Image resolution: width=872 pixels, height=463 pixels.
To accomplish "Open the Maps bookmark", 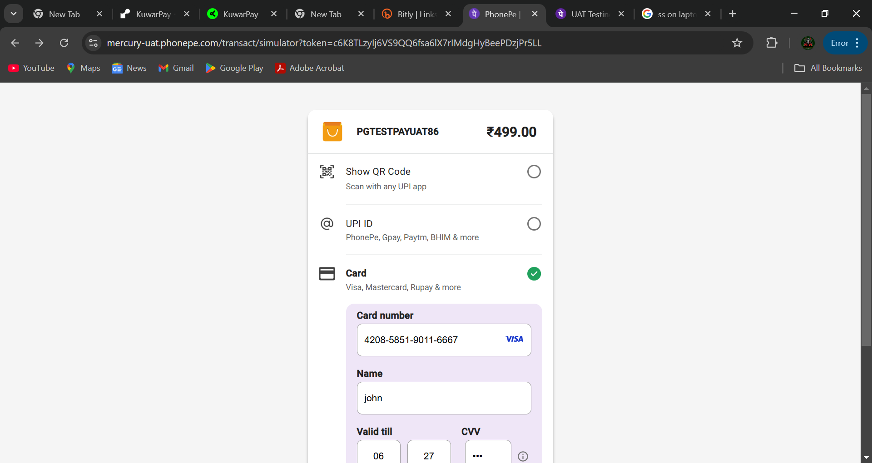I will click(83, 68).
